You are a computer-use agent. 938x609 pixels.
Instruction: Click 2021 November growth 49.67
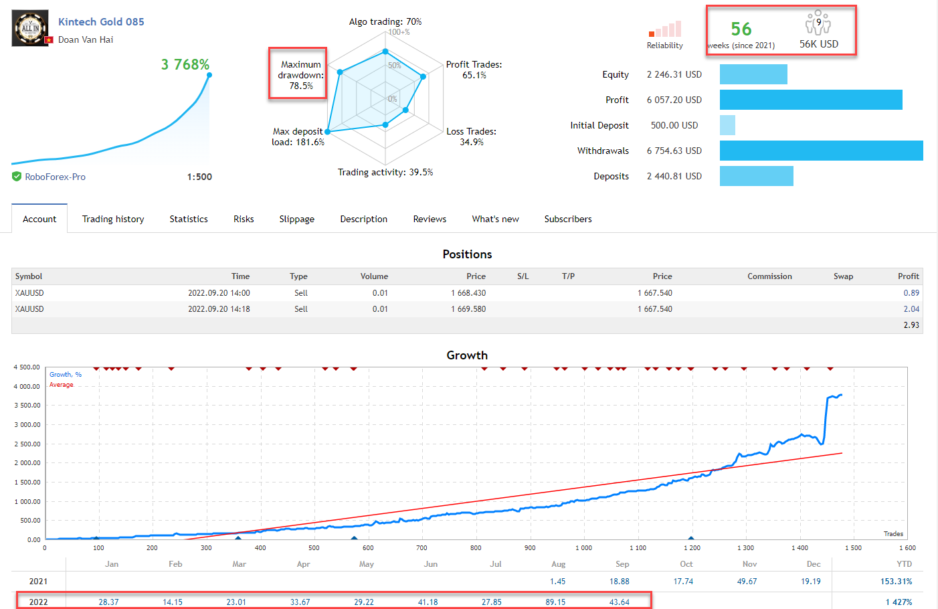(747, 582)
